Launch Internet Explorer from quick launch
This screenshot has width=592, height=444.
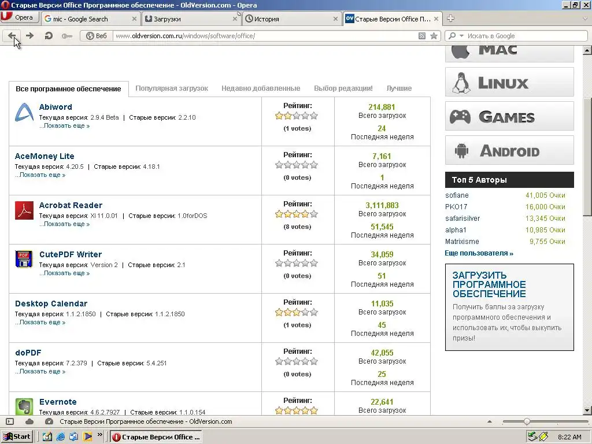pos(60,437)
